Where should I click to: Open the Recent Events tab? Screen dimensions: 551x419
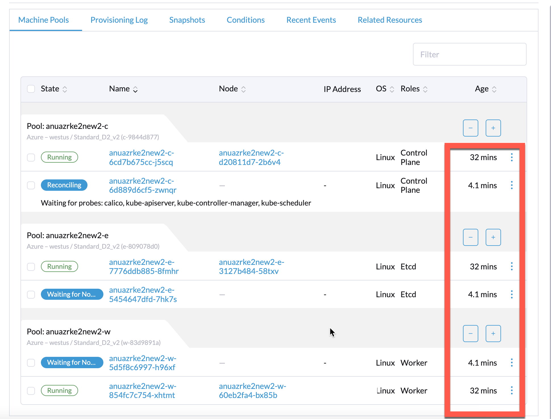click(311, 20)
